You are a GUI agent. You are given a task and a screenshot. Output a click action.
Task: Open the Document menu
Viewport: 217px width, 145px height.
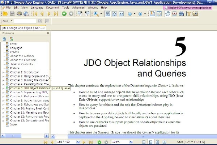[x=52, y=8]
